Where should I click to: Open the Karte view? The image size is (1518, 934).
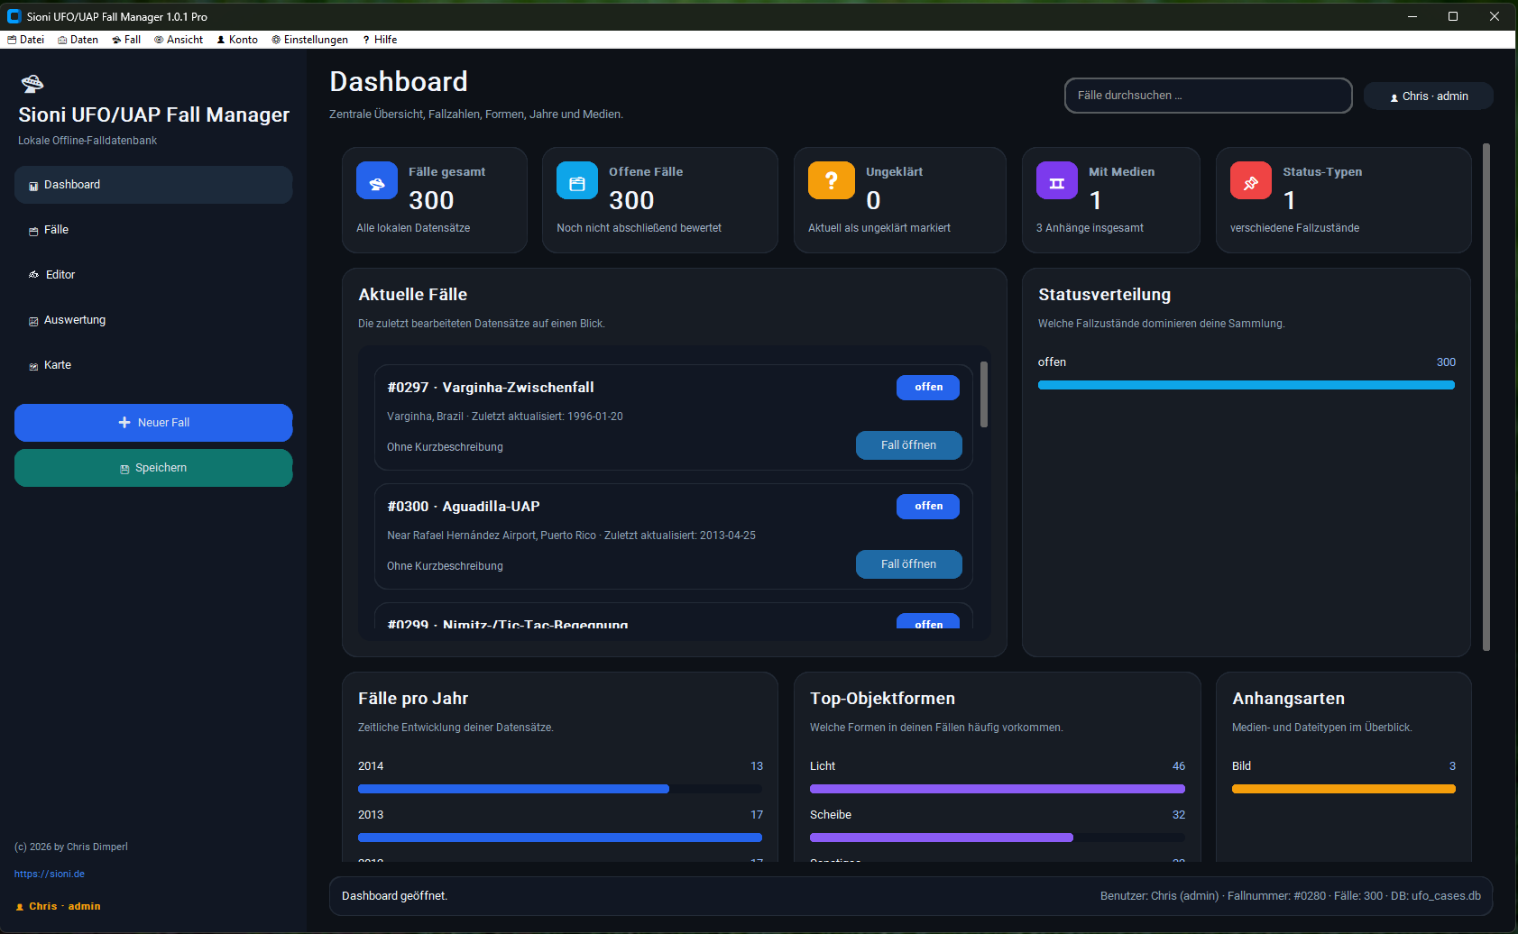point(58,364)
